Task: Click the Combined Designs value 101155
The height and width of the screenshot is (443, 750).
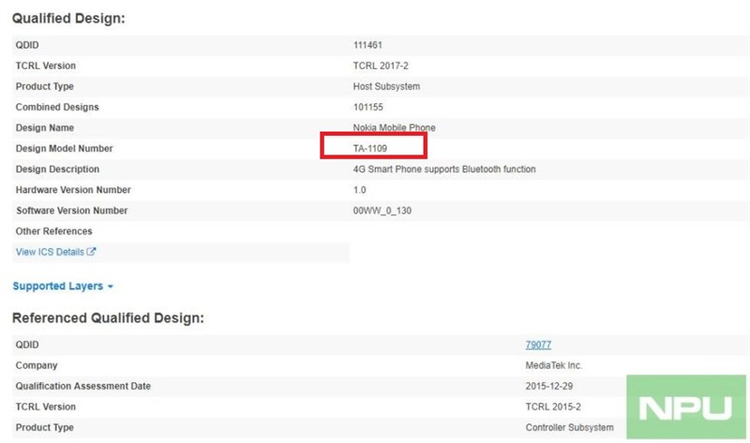Action: click(367, 107)
